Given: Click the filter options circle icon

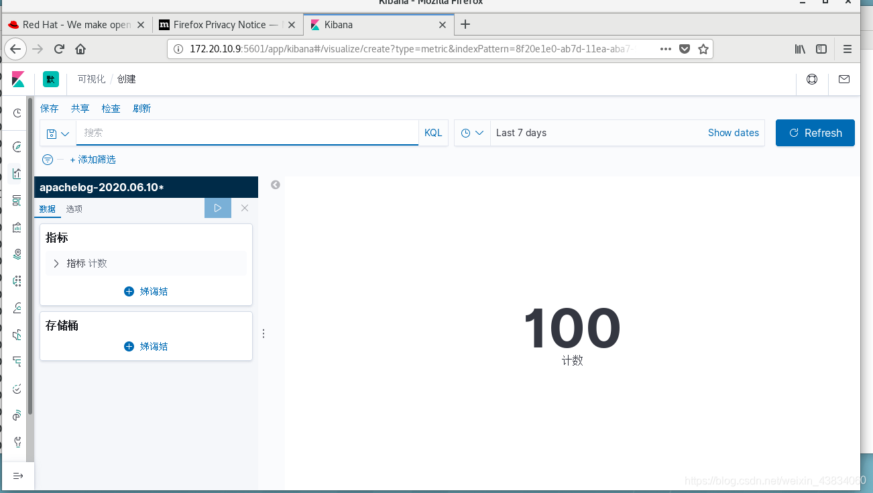Looking at the screenshot, I should click(48, 160).
